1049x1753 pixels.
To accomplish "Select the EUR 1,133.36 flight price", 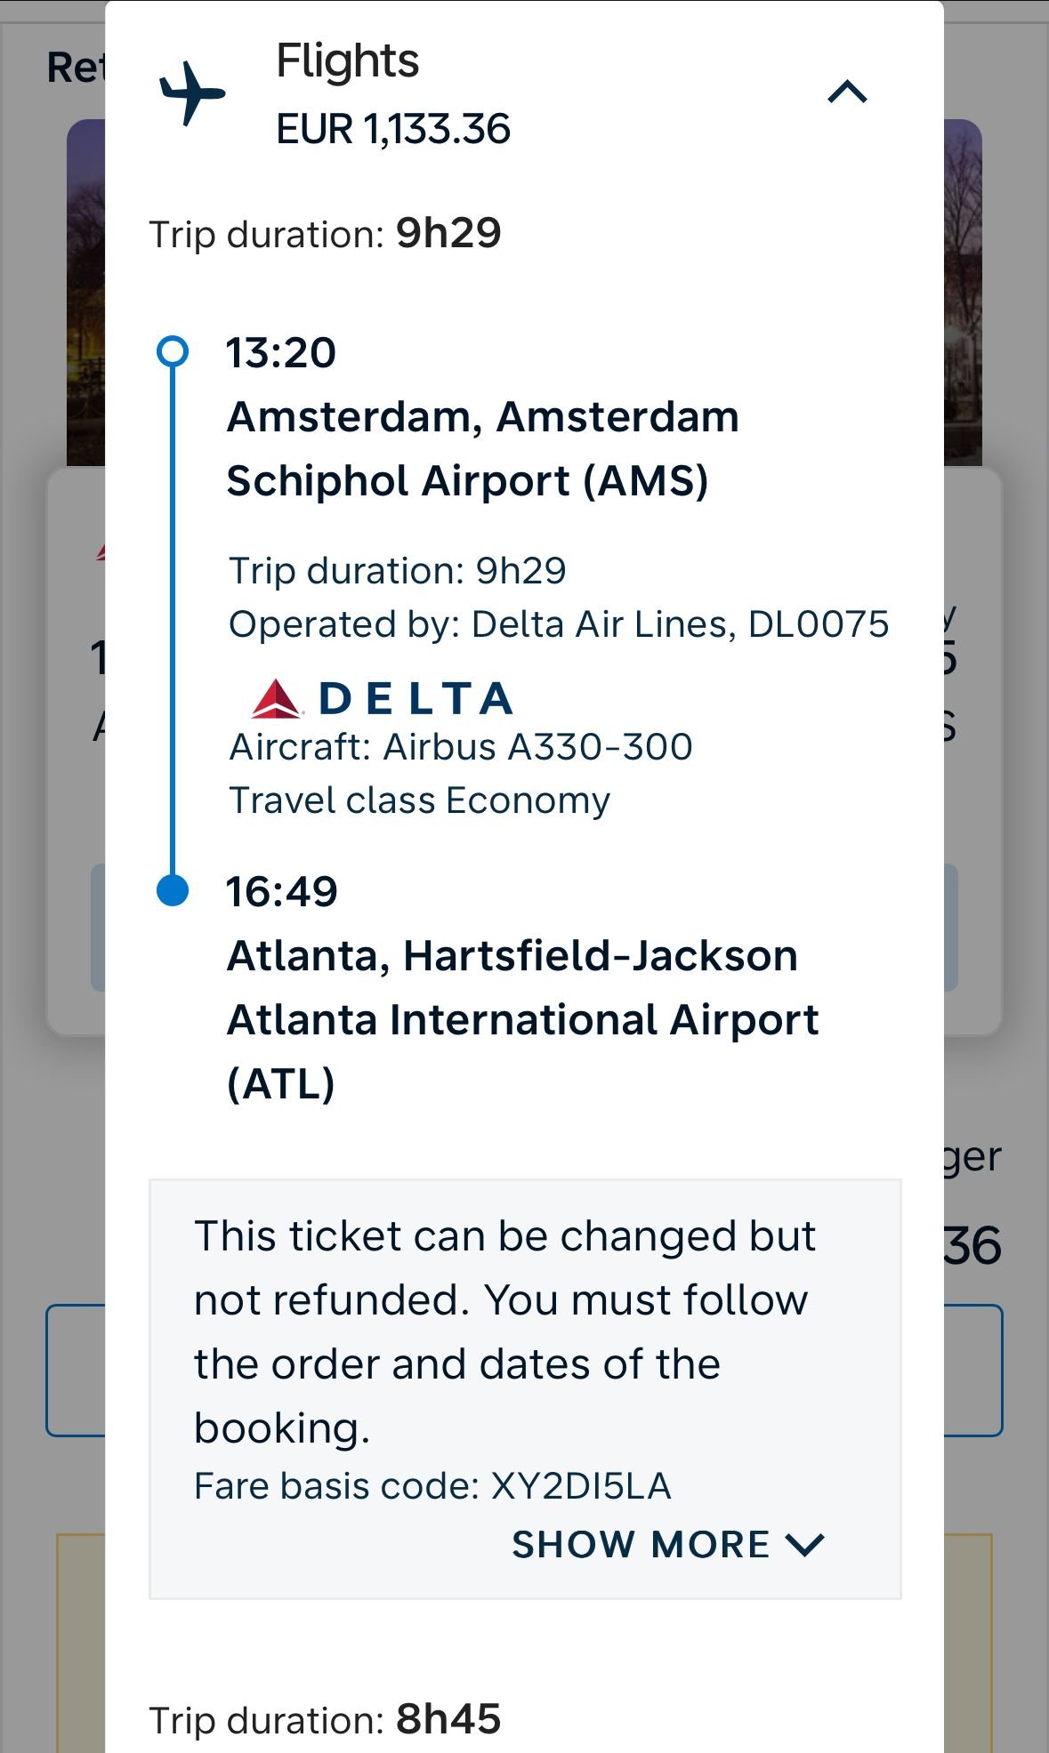I will coord(393,130).
